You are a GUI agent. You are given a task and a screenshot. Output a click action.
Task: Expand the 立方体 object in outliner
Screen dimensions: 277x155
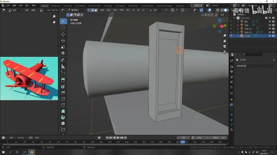coord(238,36)
